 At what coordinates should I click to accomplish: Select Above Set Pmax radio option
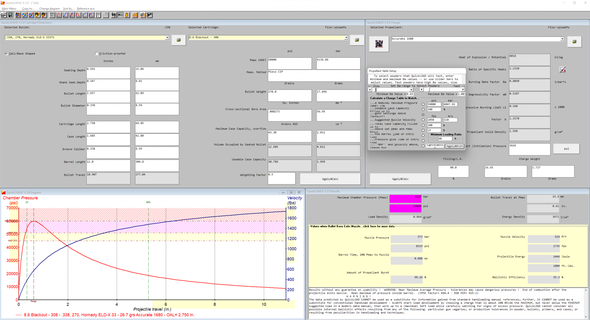423,130
